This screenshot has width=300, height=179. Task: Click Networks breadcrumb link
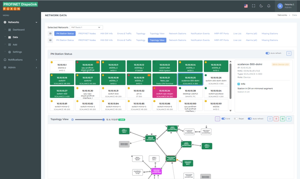[x=282, y=15]
